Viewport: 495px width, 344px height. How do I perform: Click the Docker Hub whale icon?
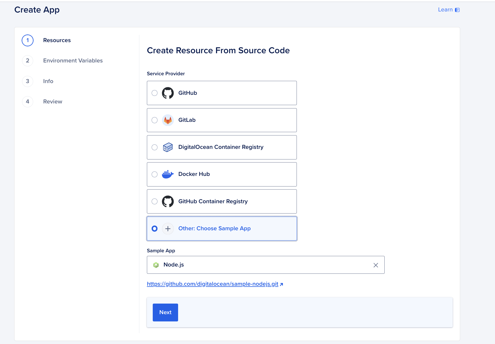click(168, 174)
